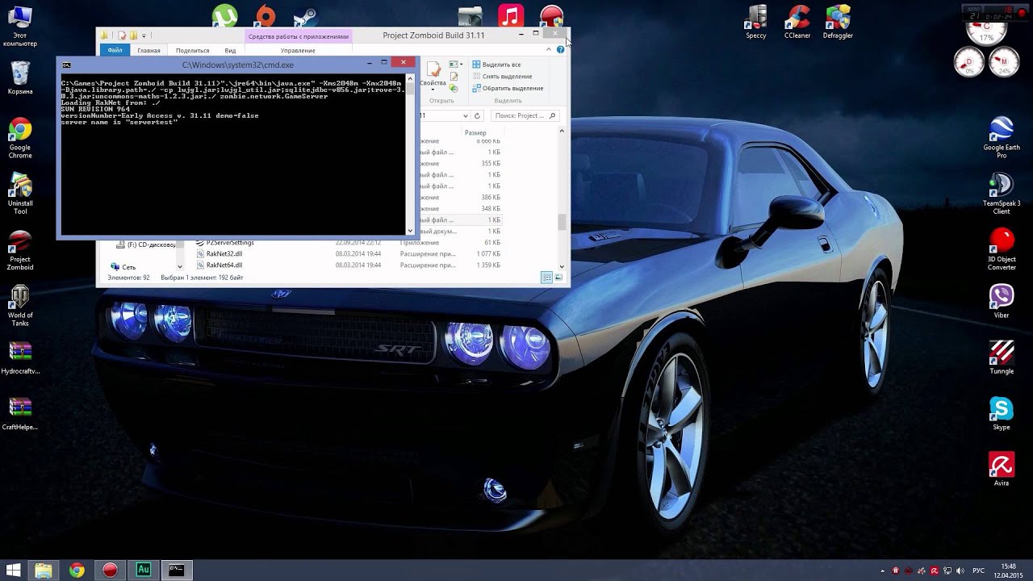This screenshot has width=1033, height=581.
Task: Open the CraftHelper archive on the desktop
Action: click(x=20, y=414)
